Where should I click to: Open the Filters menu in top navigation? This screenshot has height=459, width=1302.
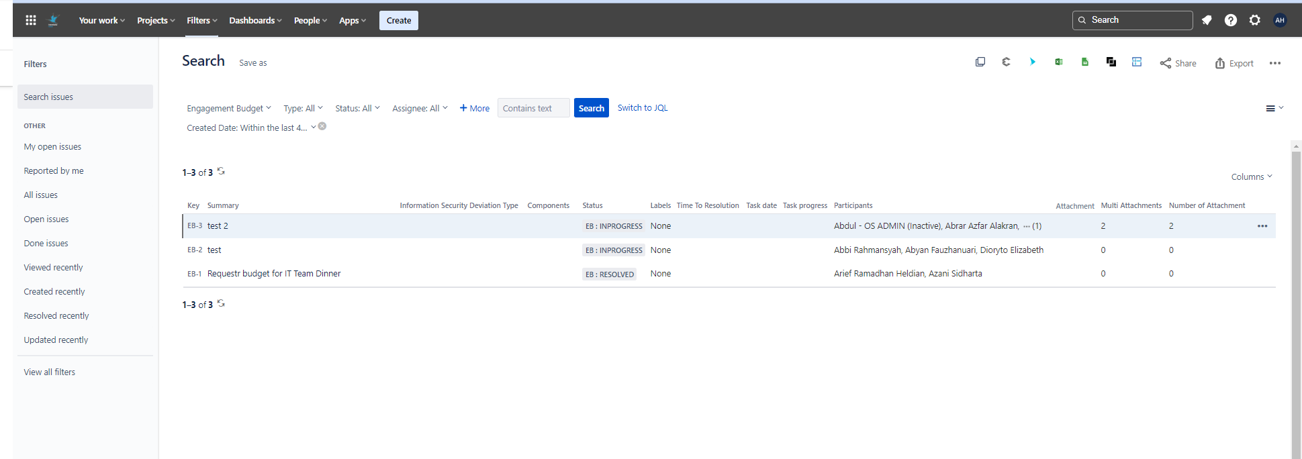(202, 20)
